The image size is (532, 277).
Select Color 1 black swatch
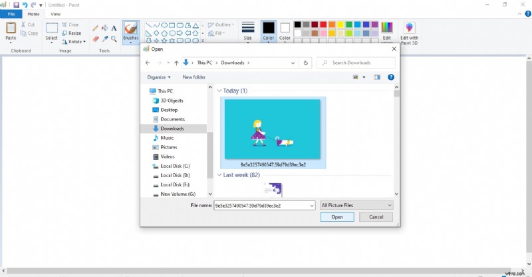coord(269,31)
